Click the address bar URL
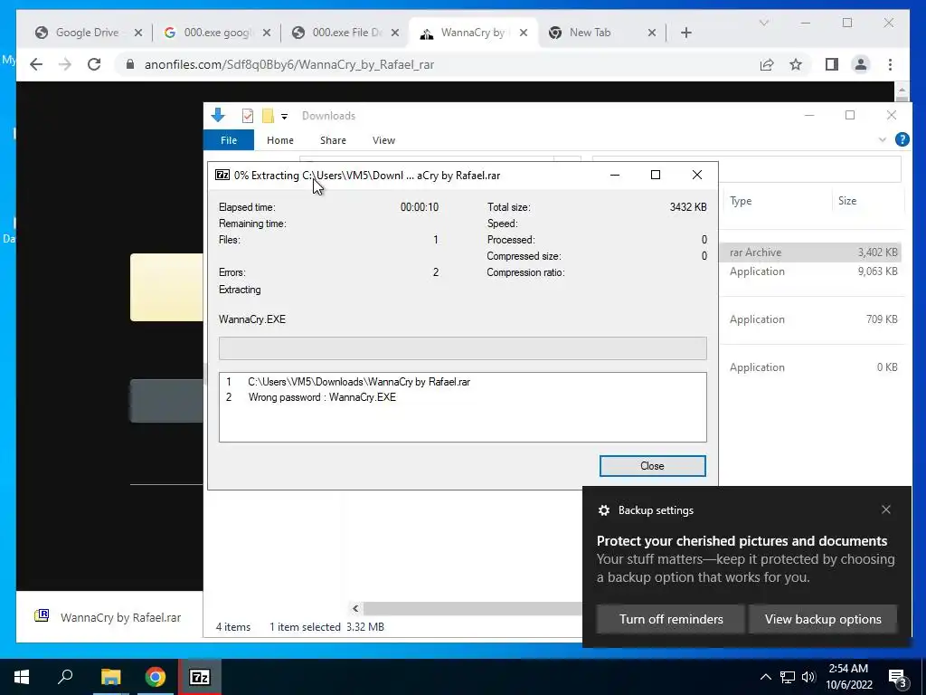This screenshot has height=695, width=926. click(289, 64)
